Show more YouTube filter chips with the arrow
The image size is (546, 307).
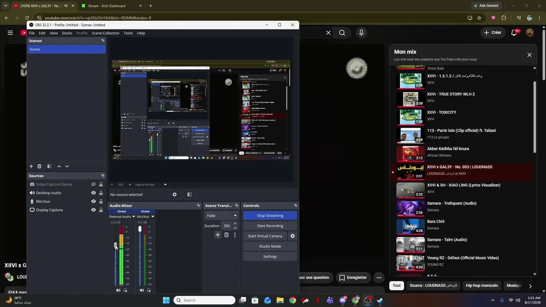530,286
